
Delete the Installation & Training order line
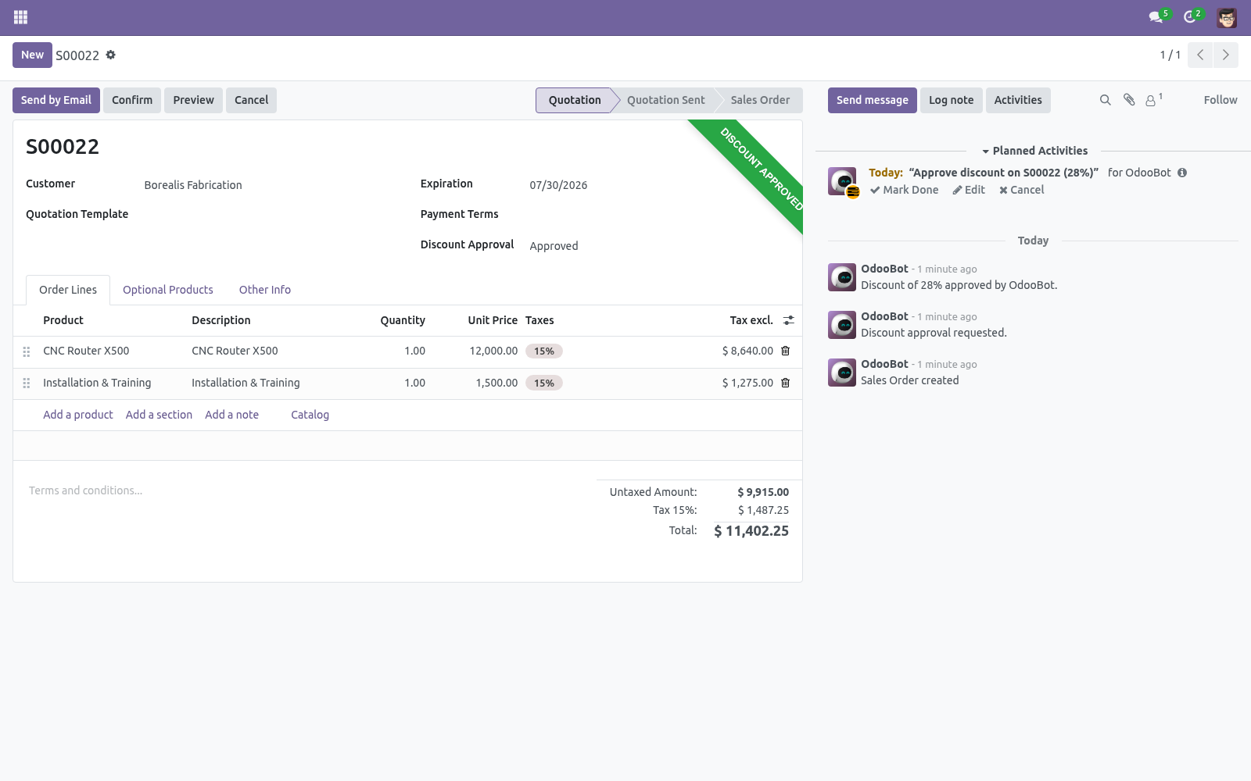pyautogui.click(x=786, y=383)
